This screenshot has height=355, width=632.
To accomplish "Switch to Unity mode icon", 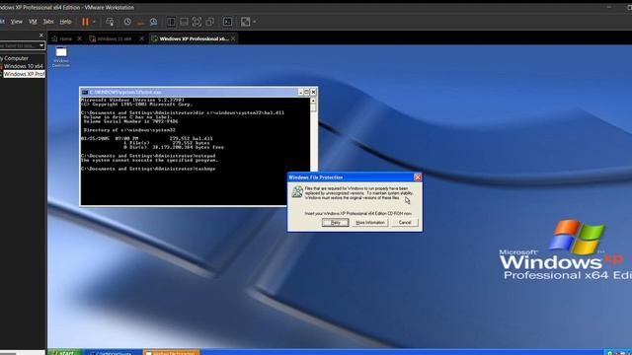I will (209, 22).
